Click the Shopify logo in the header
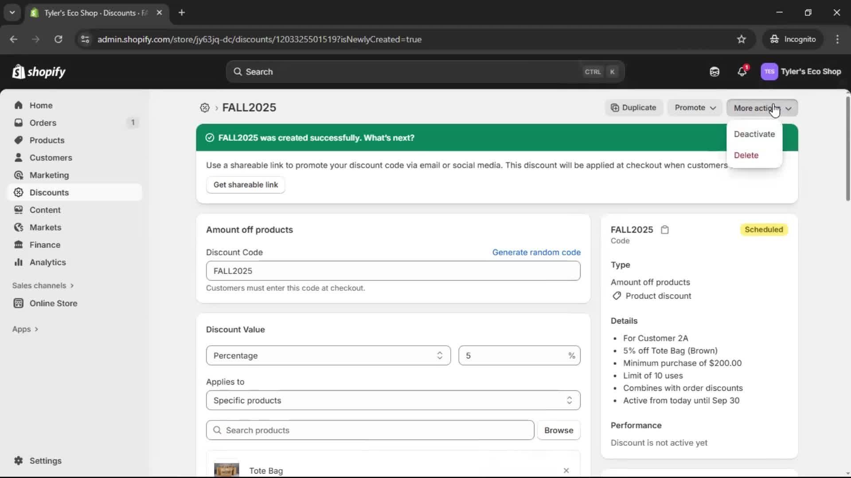 [x=39, y=72]
